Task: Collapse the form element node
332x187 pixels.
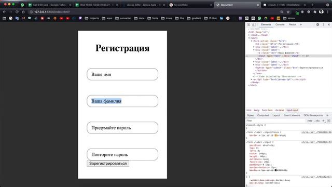Action: [252, 41]
